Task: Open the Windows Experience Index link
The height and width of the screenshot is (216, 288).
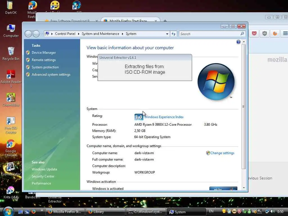Action: point(164,117)
